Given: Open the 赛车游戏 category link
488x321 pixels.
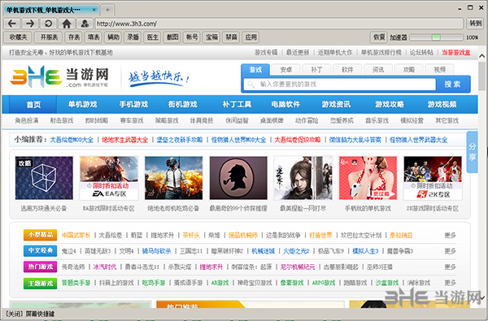Looking at the screenshot, I should [x=132, y=121].
